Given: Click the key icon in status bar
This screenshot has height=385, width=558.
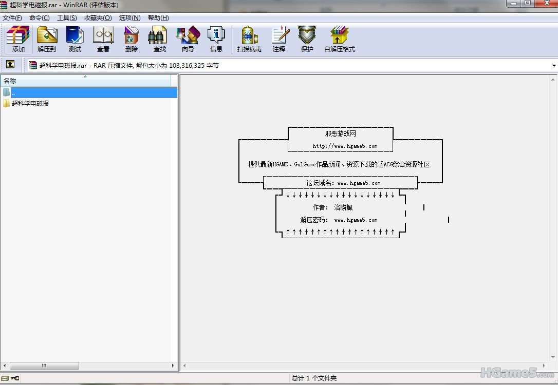Looking at the screenshot, I should pos(15,378).
